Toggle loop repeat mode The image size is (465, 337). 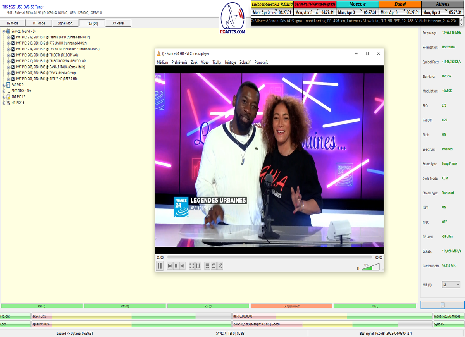pyautogui.click(x=214, y=266)
